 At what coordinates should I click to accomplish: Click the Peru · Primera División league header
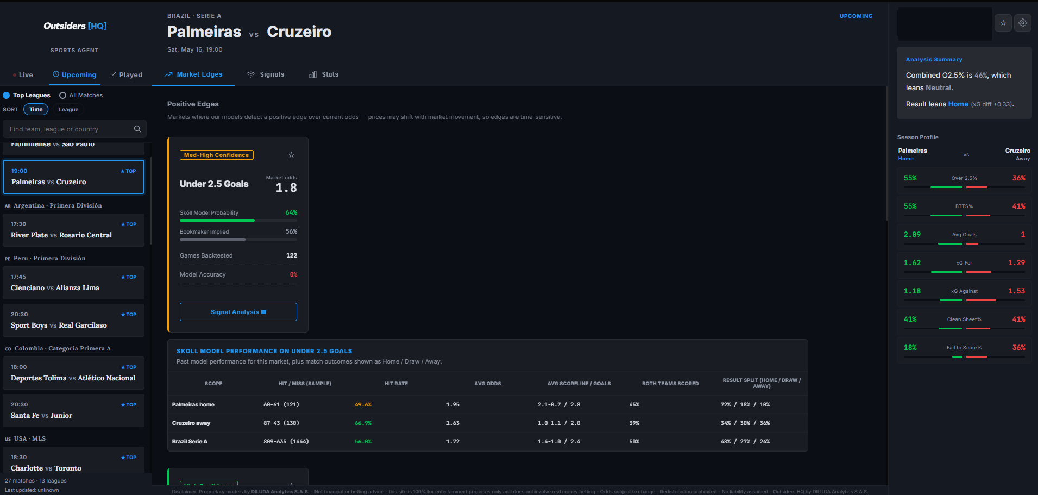[x=45, y=258]
